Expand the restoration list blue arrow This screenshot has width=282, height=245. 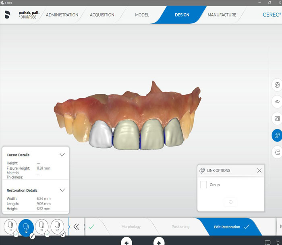pyautogui.click(x=69, y=226)
